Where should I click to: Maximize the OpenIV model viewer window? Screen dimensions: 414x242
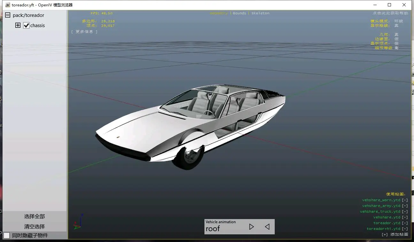pos(389,5)
